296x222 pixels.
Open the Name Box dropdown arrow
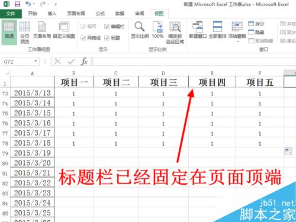(36, 62)
